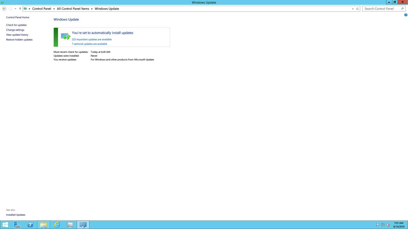Open Action Center flag in system tray
The height and width of the screenshot is (229, 408).
point(378,225)
